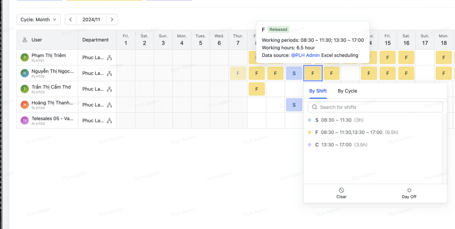455x229 pixels.
Task: Click the Day Off sun icon
Action: [x=409, y=190]
